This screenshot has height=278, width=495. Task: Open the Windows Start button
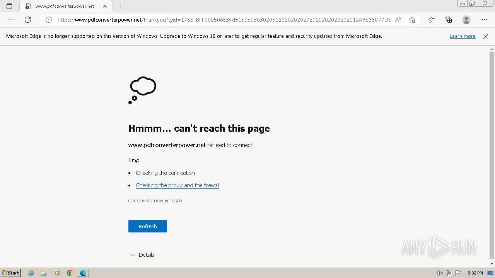11,273
